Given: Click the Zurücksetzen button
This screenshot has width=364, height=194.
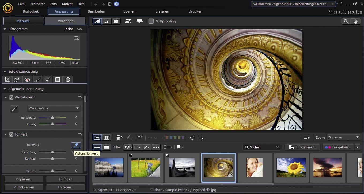Looking at the screenshot, I should 24,187.
